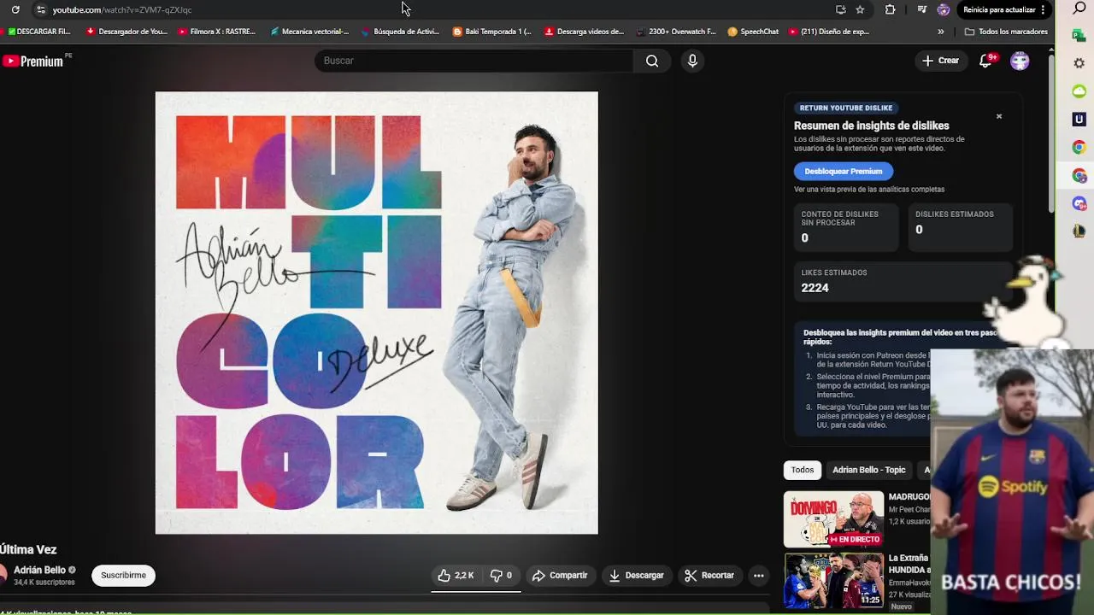Click the Crear button
The height and width of the screenshot is (615, 1094).
[x=940, y=61]
